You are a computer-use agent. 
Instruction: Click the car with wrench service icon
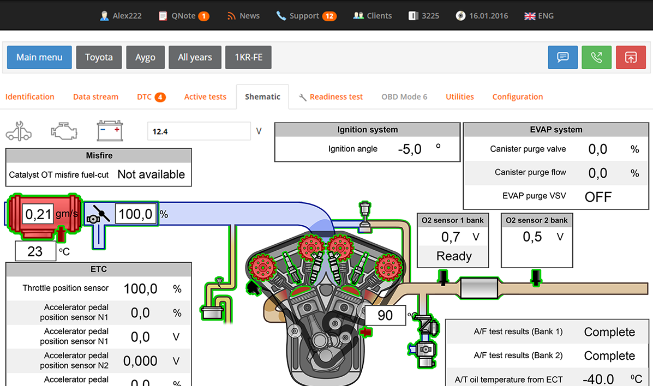pyautogui.click(x=19, y=131)
